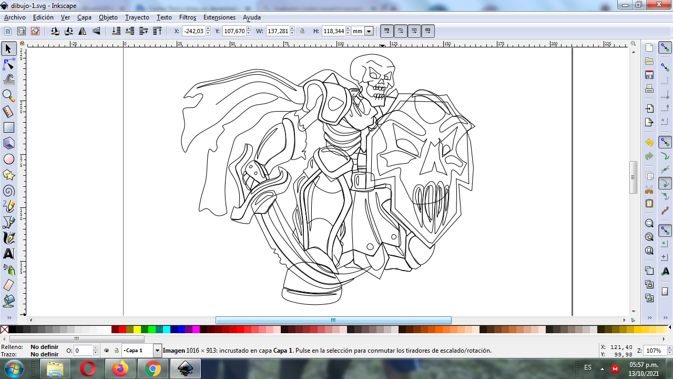Select the Selector arrow tool
Viewport: 673px width, 379px height.
click(x=8, y=49)
